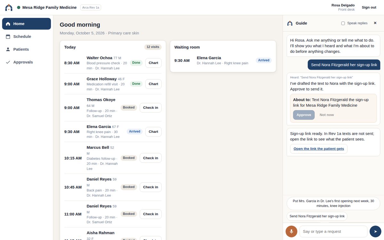This screenshot has width=384, height=240.
Task: Sign out of the account
Action: pos(369,7)
